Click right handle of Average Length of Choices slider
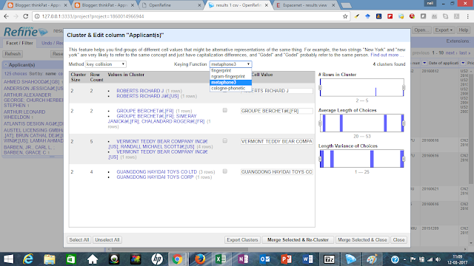This screenshot has width=474, height=266. point(404,123)
